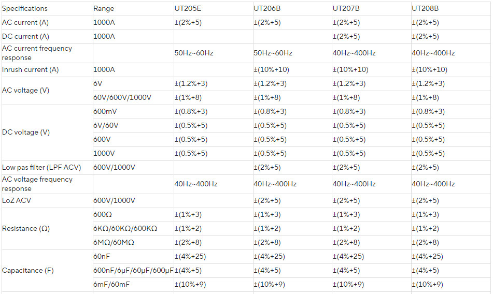Screen dimensions: 493x294
Task: Click the 60V/600V/1000V range cell
Action: [x=122, y=98]
